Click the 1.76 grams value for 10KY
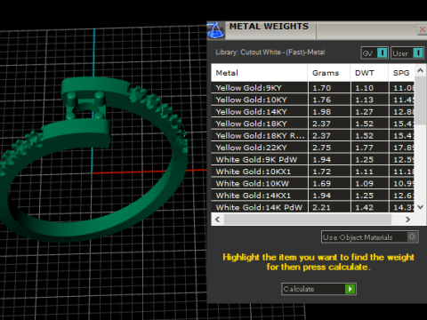Screen dimensions: 427x320 (322, 100)
